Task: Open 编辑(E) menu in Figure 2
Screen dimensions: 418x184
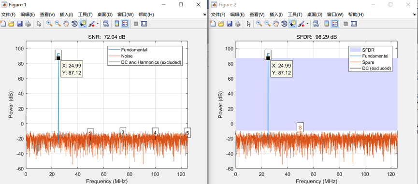Action: click(238, 14)
